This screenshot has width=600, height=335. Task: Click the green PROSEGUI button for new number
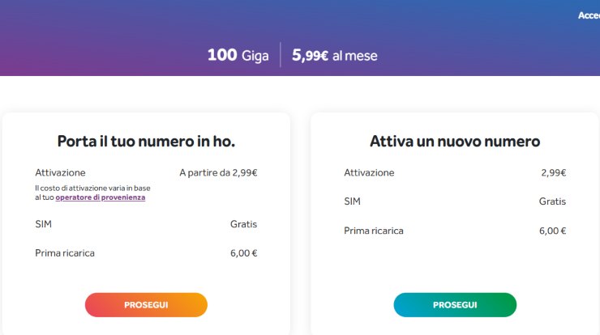pos(455,305)
